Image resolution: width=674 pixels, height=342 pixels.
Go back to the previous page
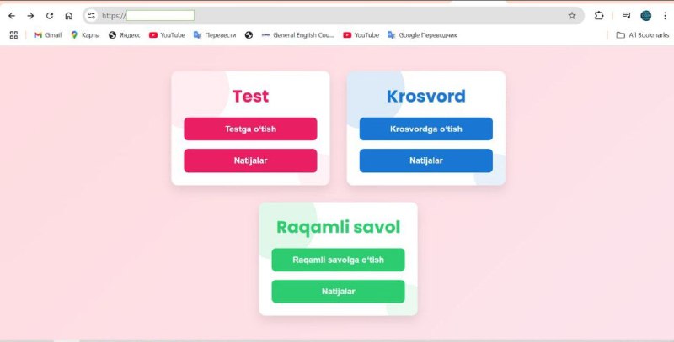[12, 16]
